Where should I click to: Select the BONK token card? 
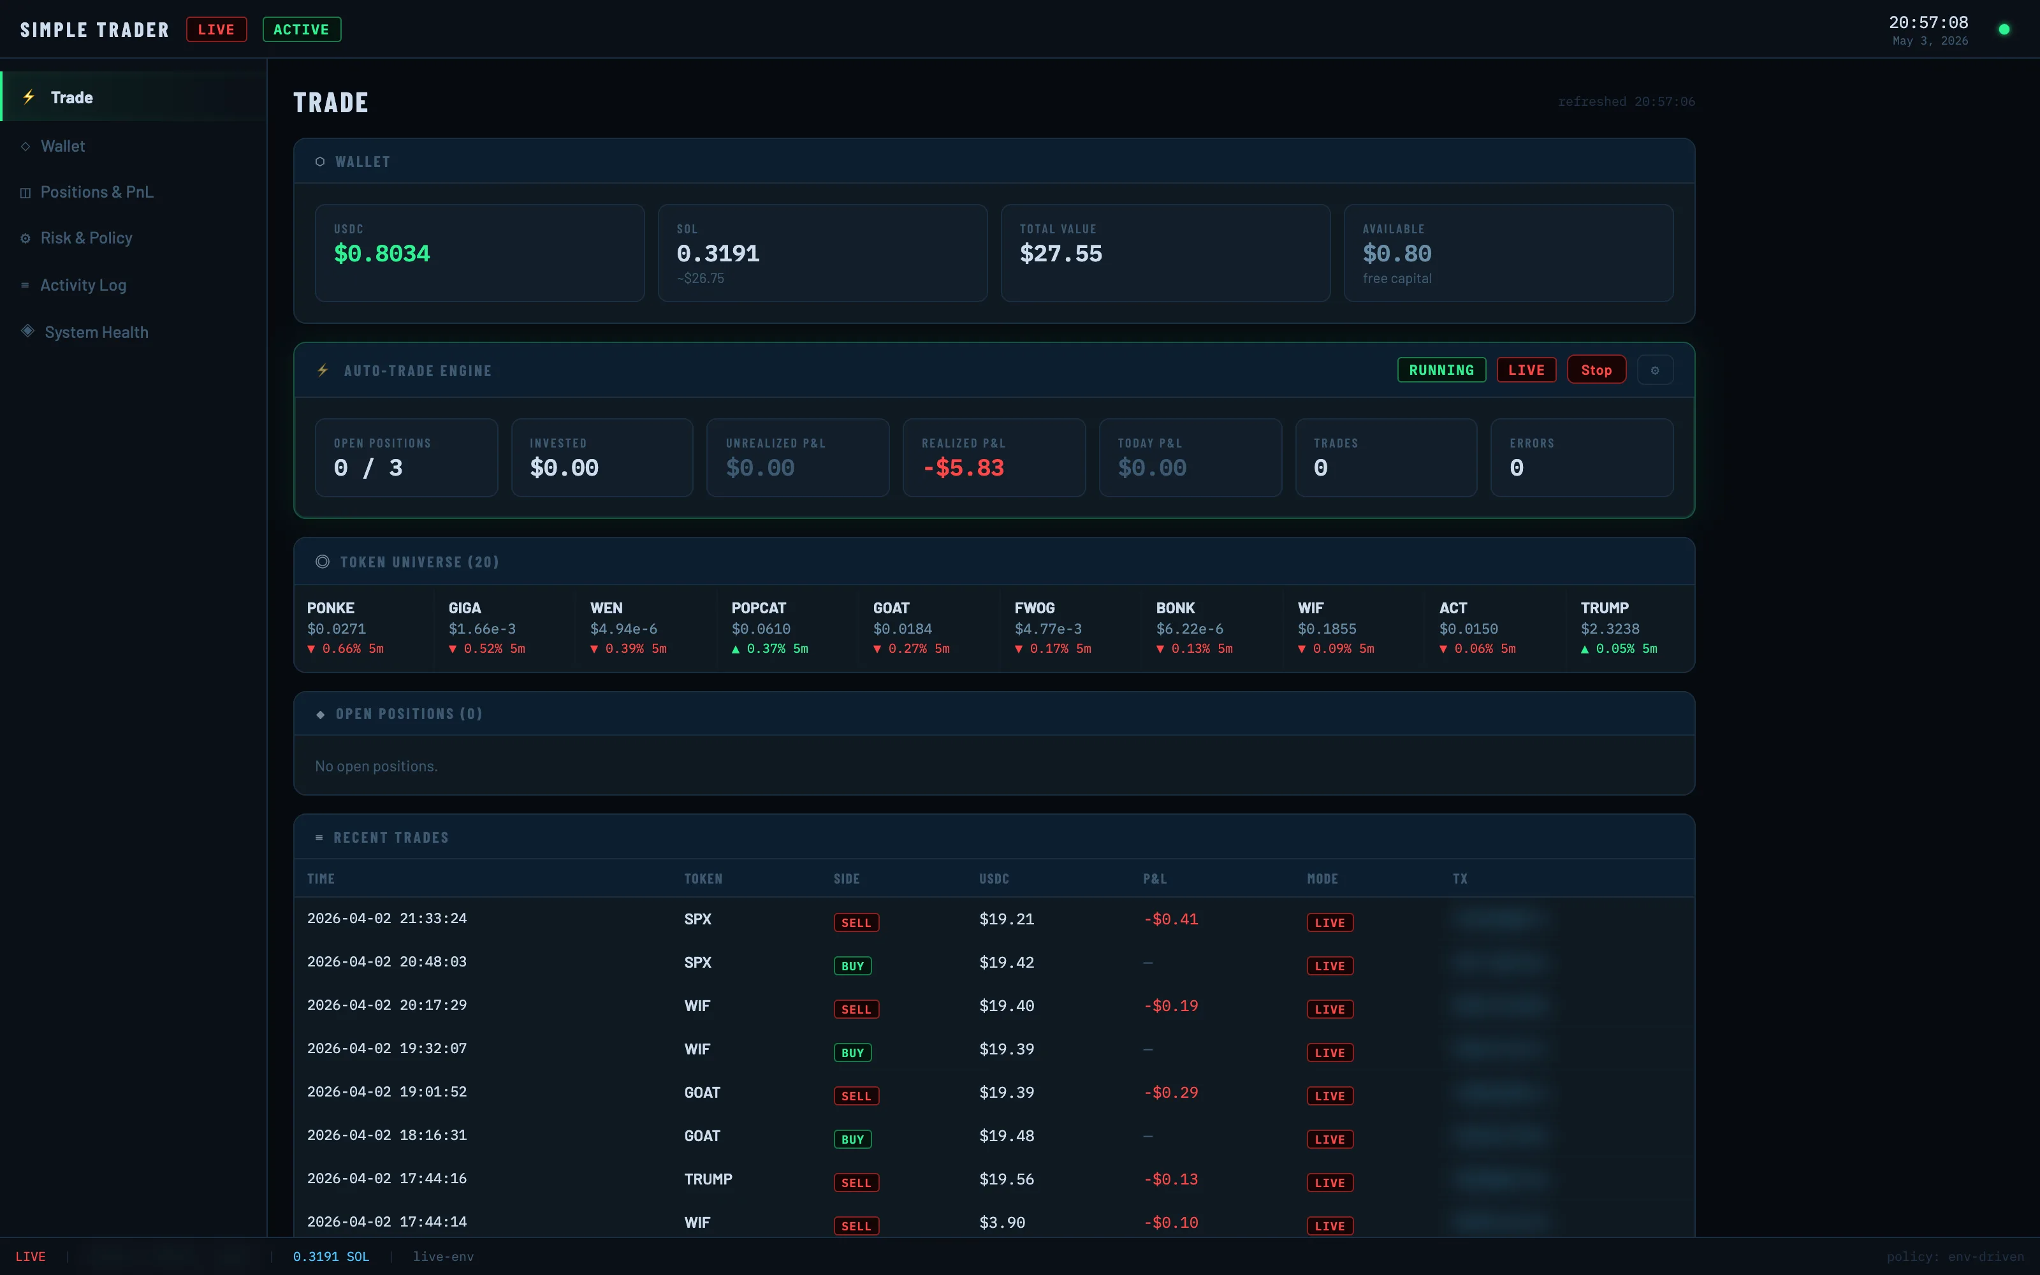[1213, 628]
